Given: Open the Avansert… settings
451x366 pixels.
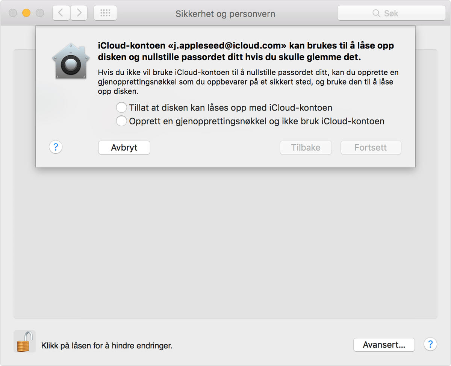Looking at the screenshot, I should [x=384, y=345].
